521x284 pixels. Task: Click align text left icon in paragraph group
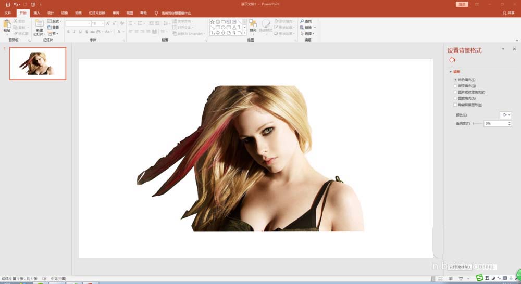131,32
